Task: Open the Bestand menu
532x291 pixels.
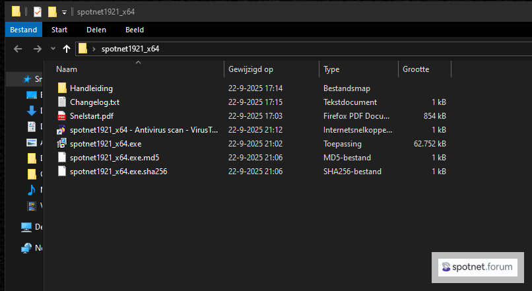Action: click(x=23, y=30)
